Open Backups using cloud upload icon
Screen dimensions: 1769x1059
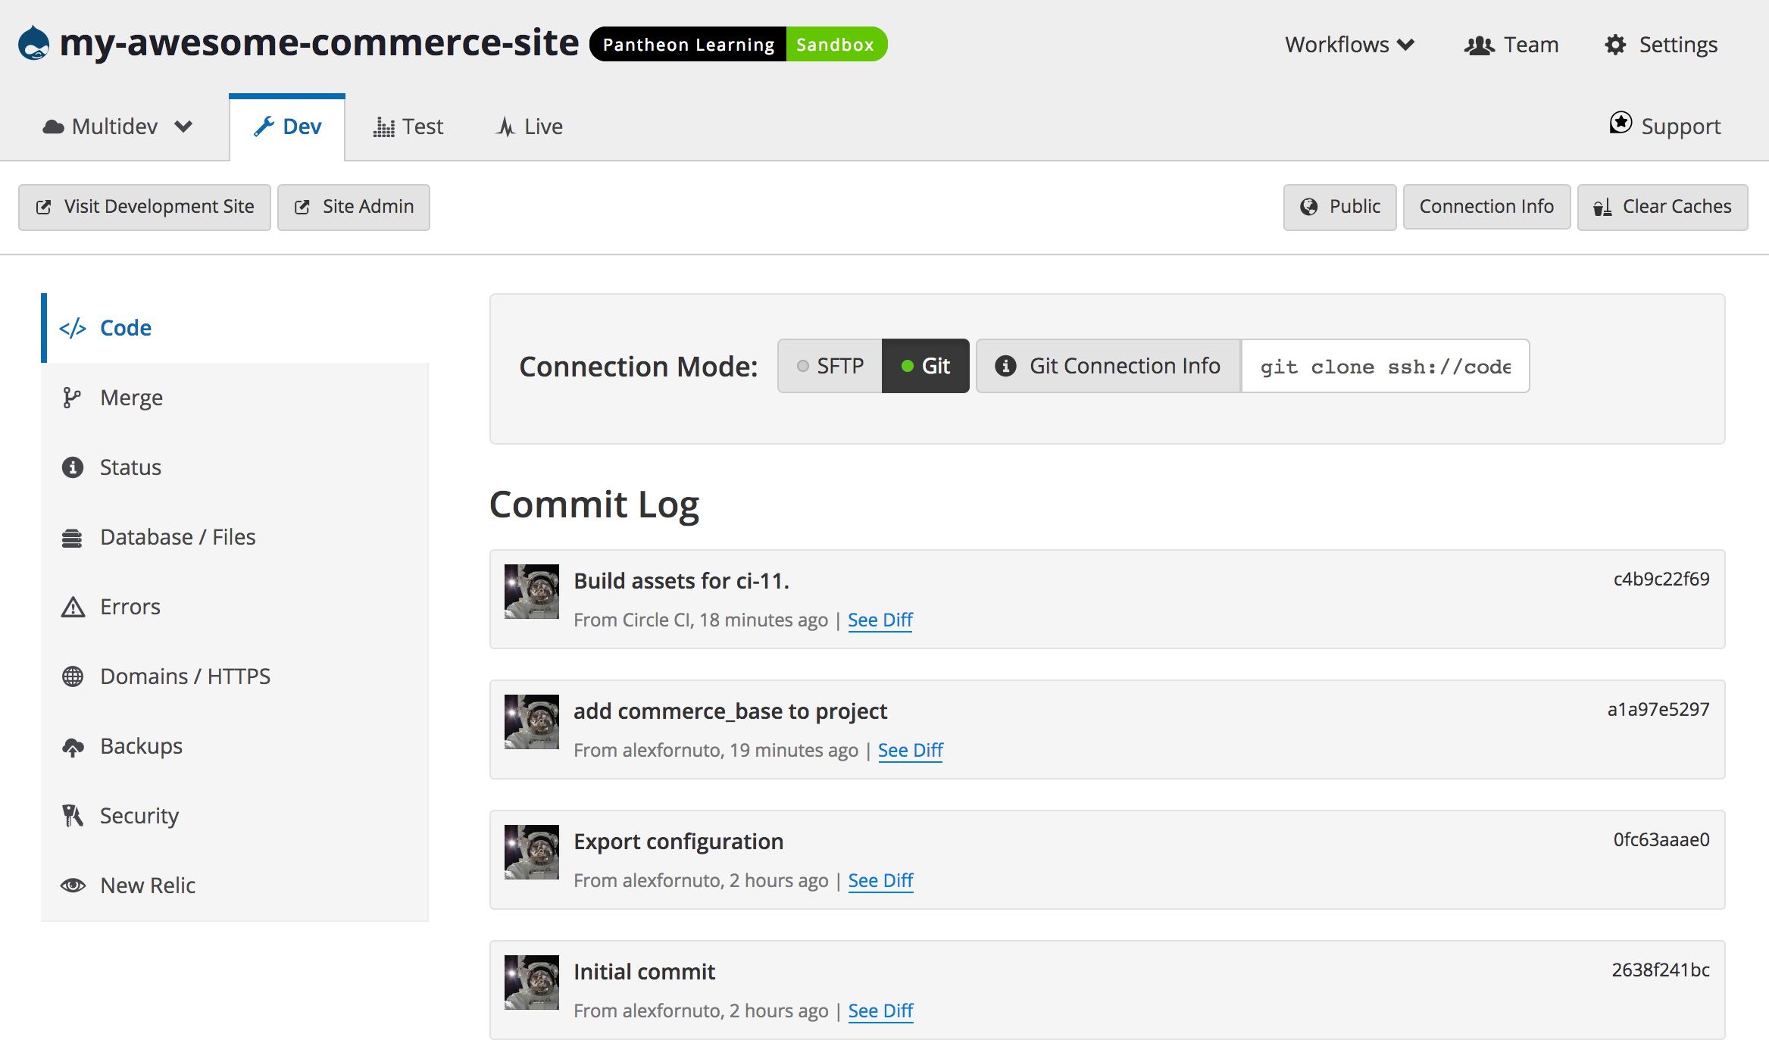point(72,747)
